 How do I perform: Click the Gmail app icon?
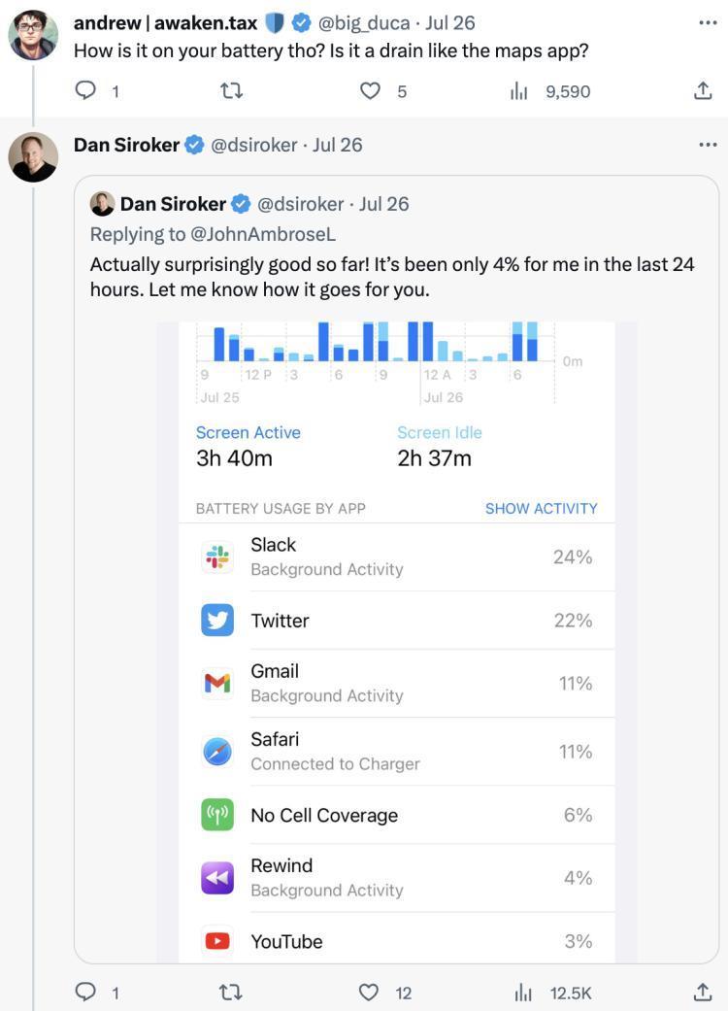pyautogui.click(x=217, y=682)
